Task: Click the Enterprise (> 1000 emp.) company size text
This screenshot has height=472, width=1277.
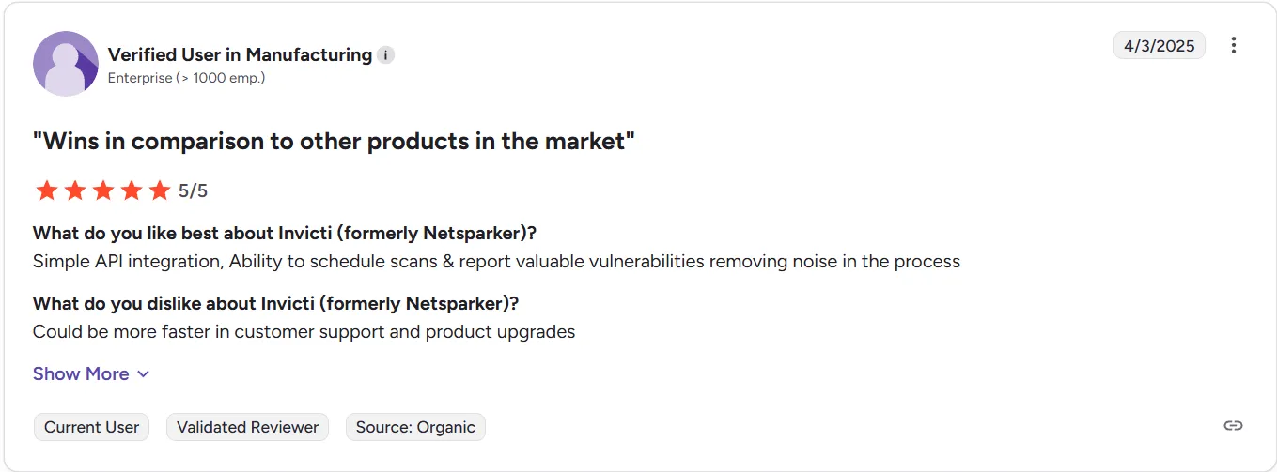Action: pyautogui.click(x=186, y=78)
